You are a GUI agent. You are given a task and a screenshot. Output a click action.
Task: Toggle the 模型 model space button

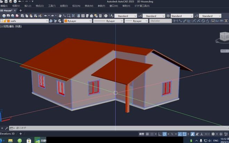tap(141, 134)
